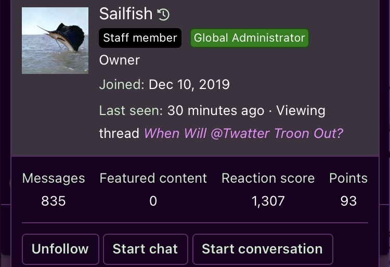Click the Start chat button

[x=145, y=249]
